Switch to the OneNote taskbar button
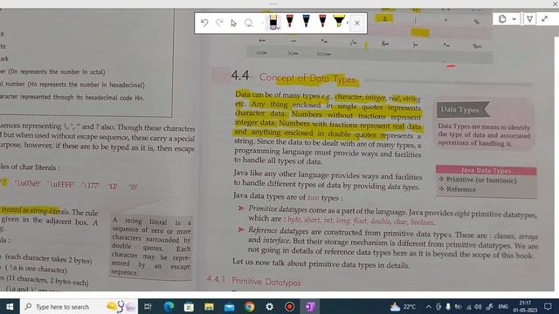Image resolution: width=559 pixels, height=314 pixels. click(309, 306)
